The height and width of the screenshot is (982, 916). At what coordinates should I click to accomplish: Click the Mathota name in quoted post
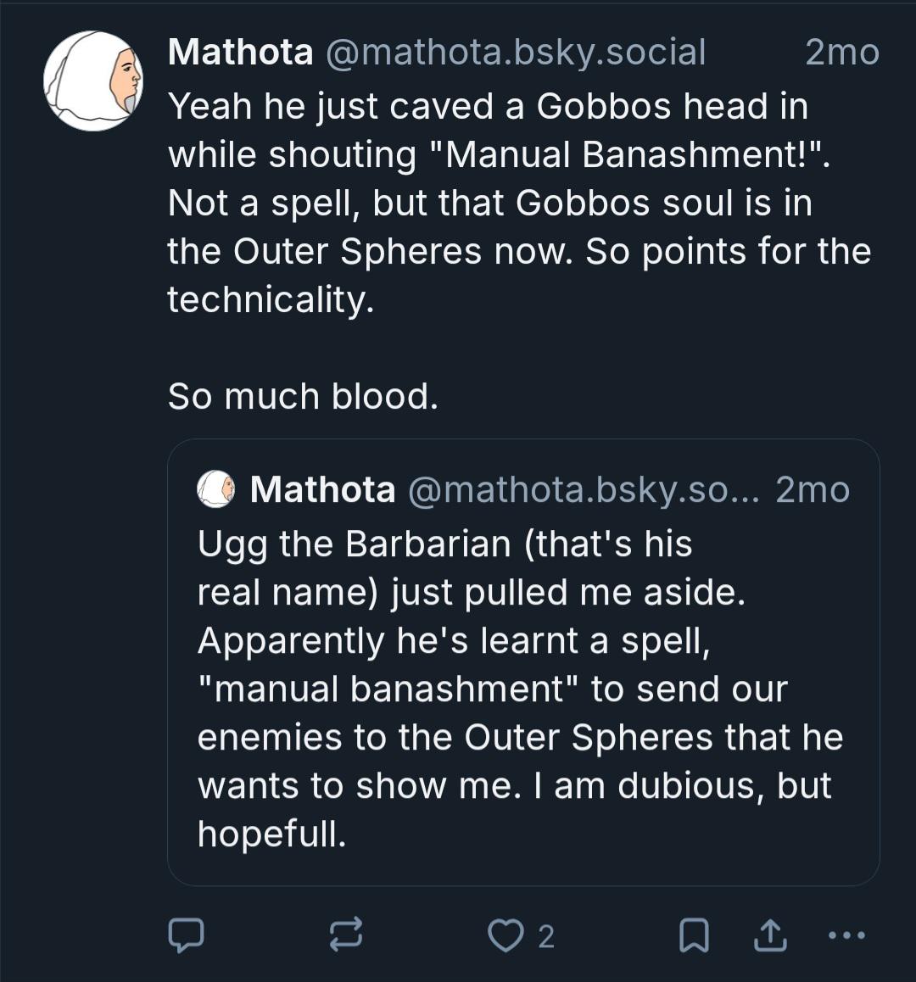[322, 489]
